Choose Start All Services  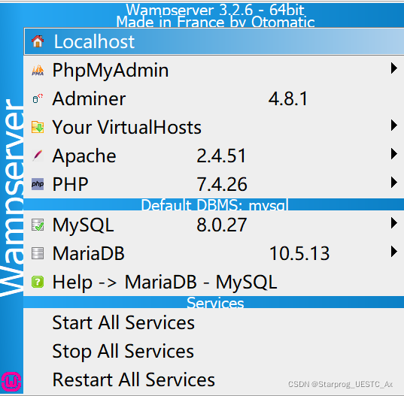tap(214, 322)
